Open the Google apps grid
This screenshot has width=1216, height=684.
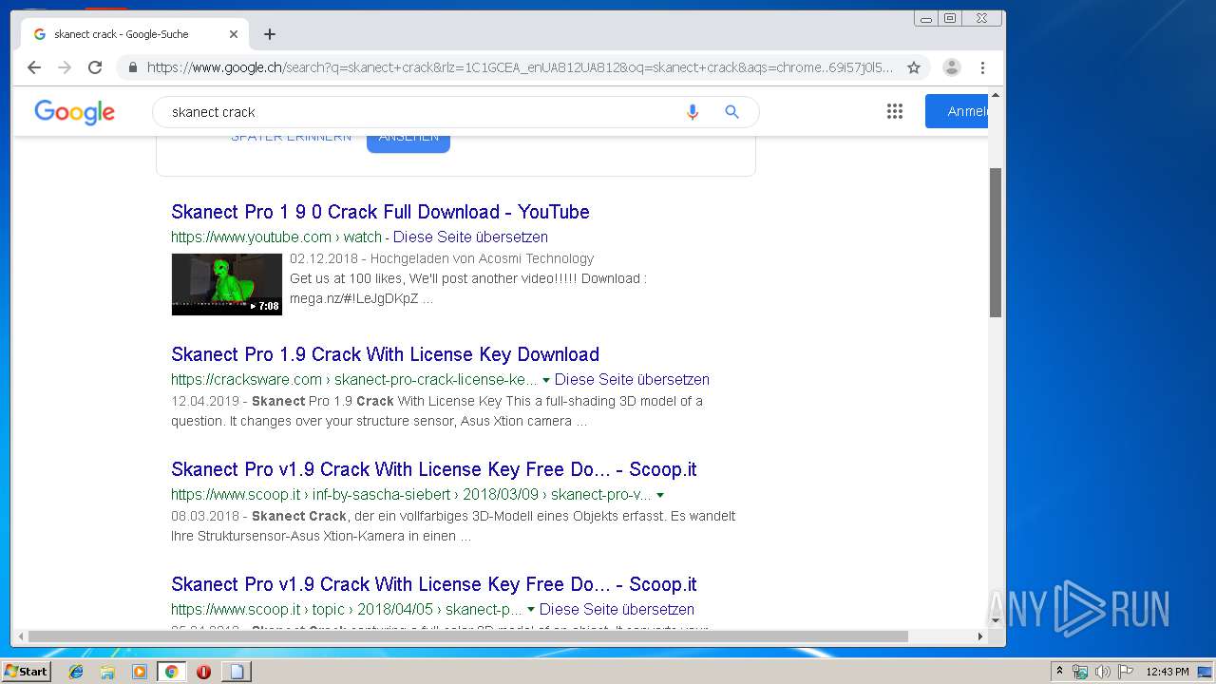pyautogui.click(x=894, y=112)
